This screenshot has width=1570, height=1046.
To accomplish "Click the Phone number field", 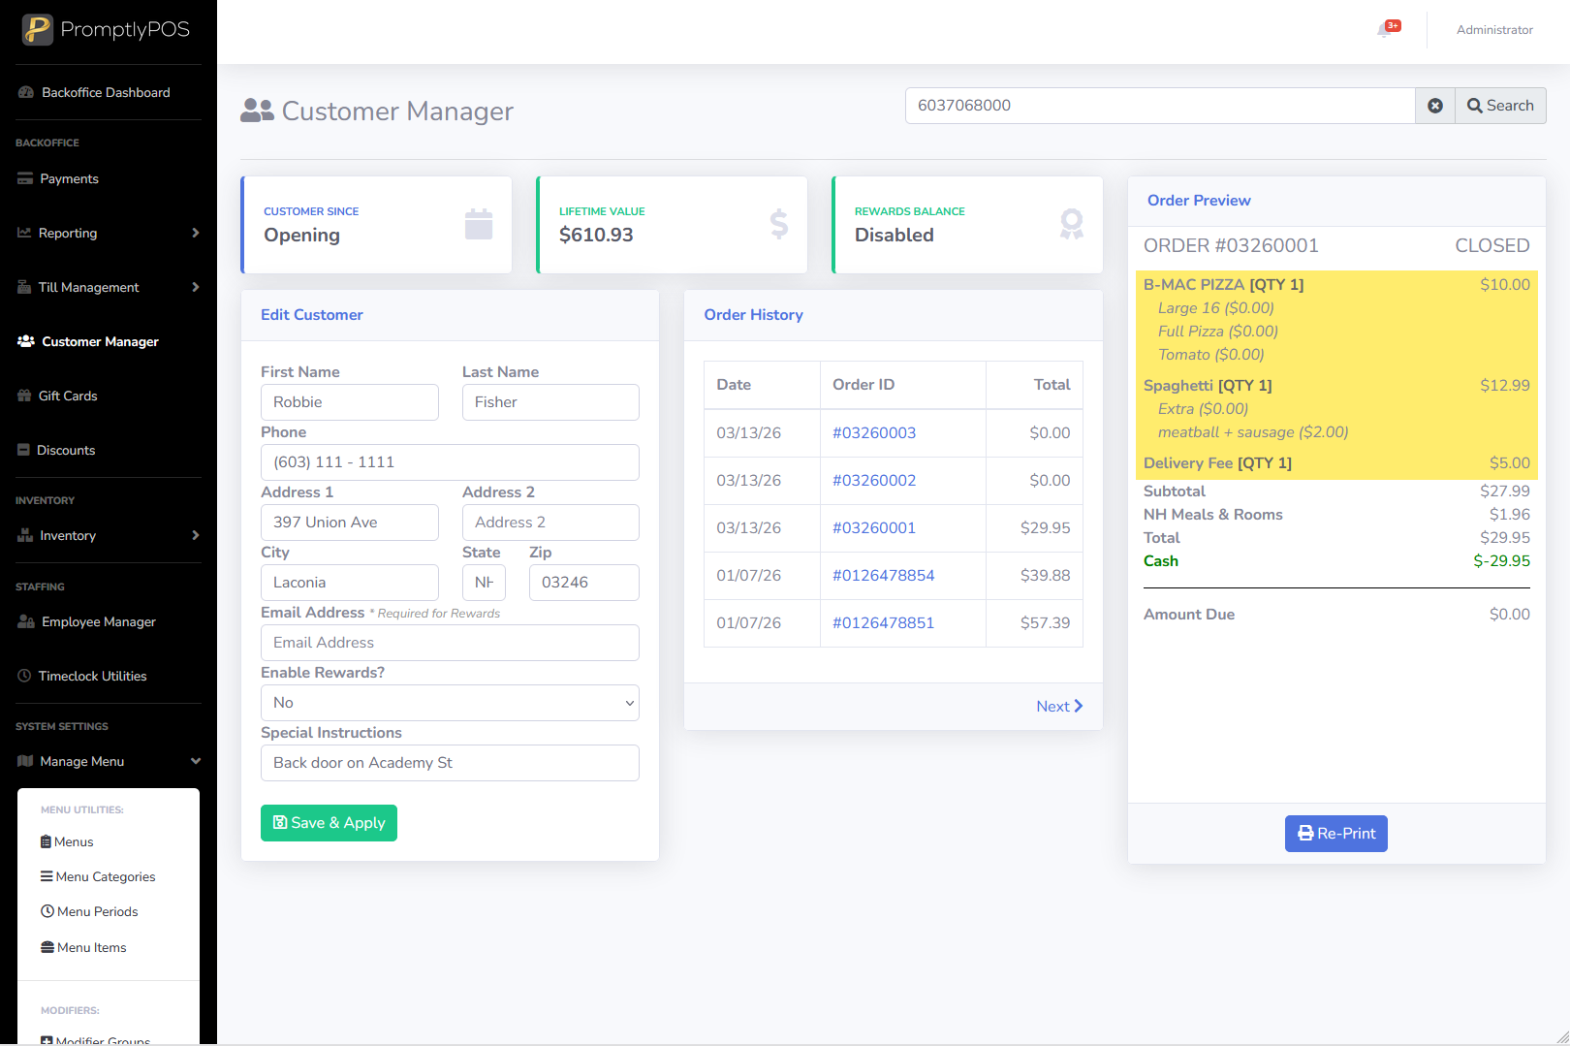I will coord(450,462).
